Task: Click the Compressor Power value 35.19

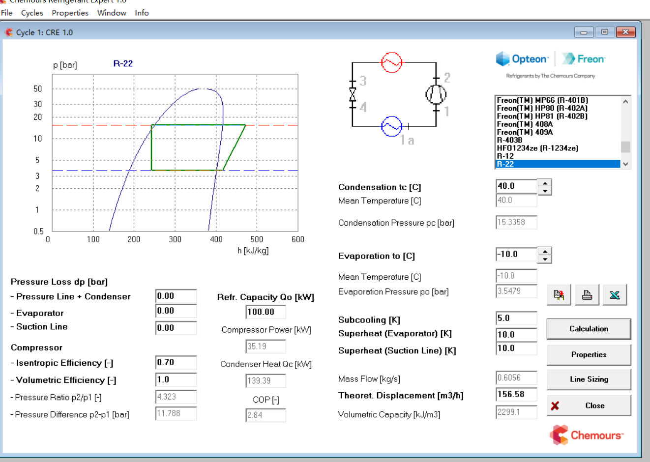Action: [x=266, y=346]
